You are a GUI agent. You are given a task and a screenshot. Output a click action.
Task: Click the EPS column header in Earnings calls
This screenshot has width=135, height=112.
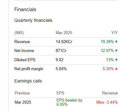click(x=60, y=93)
